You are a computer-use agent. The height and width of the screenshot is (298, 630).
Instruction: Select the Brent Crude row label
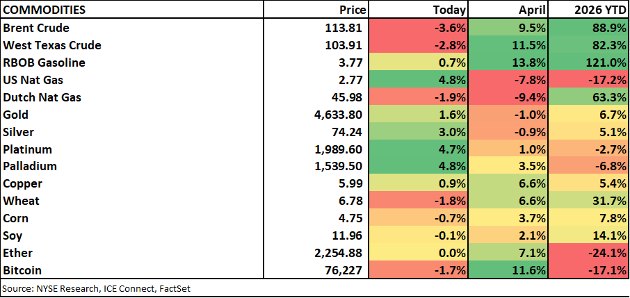point(36,28)
